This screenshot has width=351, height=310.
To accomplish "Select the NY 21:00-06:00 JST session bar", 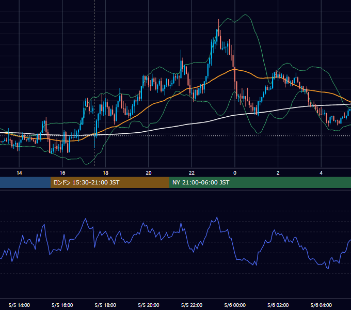I will tap(260, 182).
